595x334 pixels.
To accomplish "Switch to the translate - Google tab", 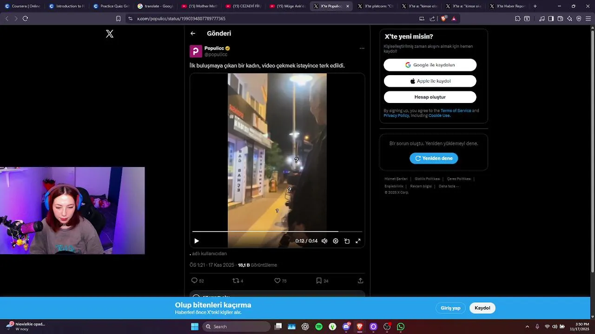I will tap(155, 6).
